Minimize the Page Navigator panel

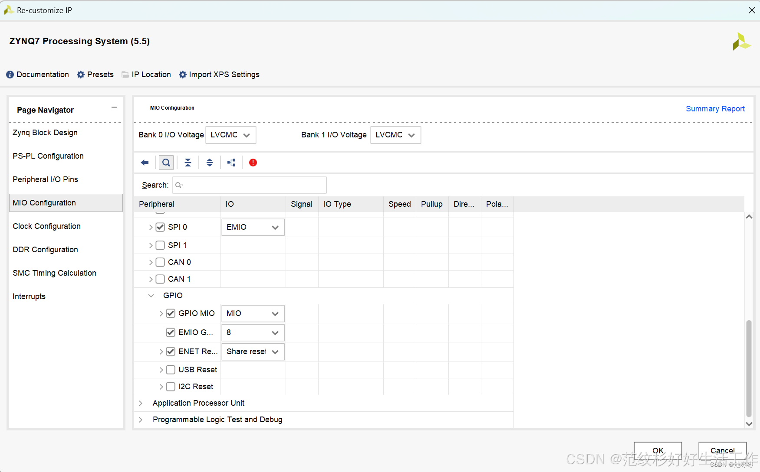pyautogui.click(x=114, y=107)
